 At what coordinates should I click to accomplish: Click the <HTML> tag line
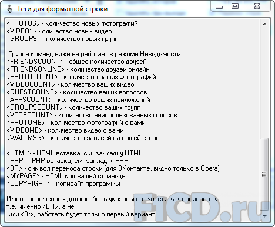[x=75, y=153]
